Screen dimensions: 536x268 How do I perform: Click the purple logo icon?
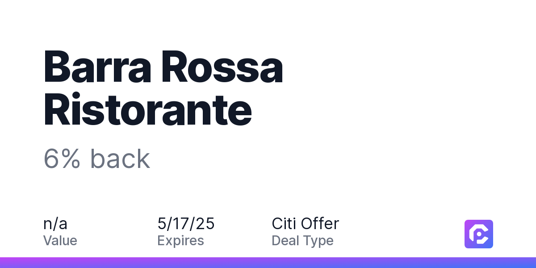pos(479,234)
